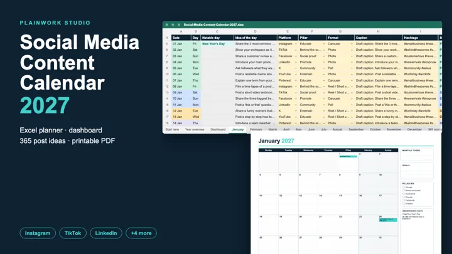Select the January sheet tab

click(237, 130)
